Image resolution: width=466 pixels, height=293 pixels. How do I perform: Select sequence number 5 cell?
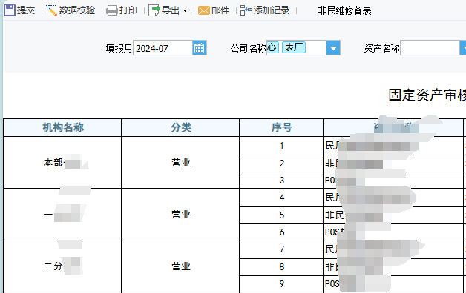tap(281, 215)
